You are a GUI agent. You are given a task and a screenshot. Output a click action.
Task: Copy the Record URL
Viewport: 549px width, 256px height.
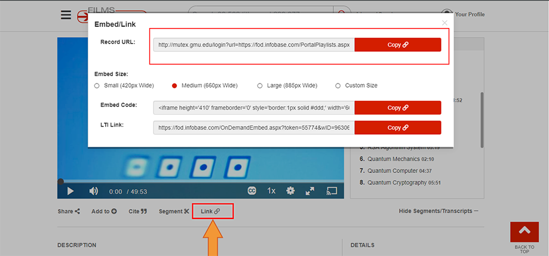[x=398, y=45]
